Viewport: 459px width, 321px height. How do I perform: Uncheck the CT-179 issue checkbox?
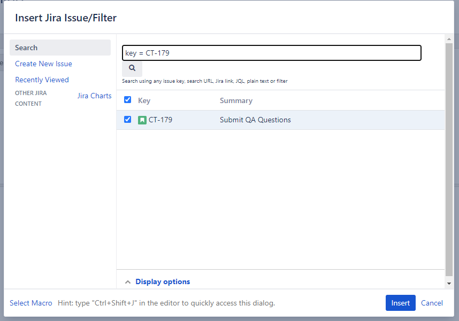[x=128, y=119]
